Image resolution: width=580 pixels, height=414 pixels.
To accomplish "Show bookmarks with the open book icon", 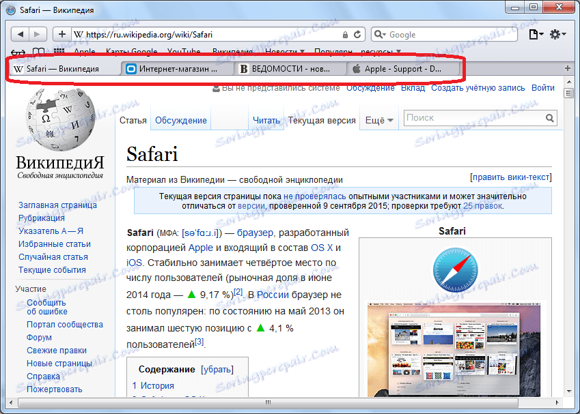I will (x=38, y=52).
